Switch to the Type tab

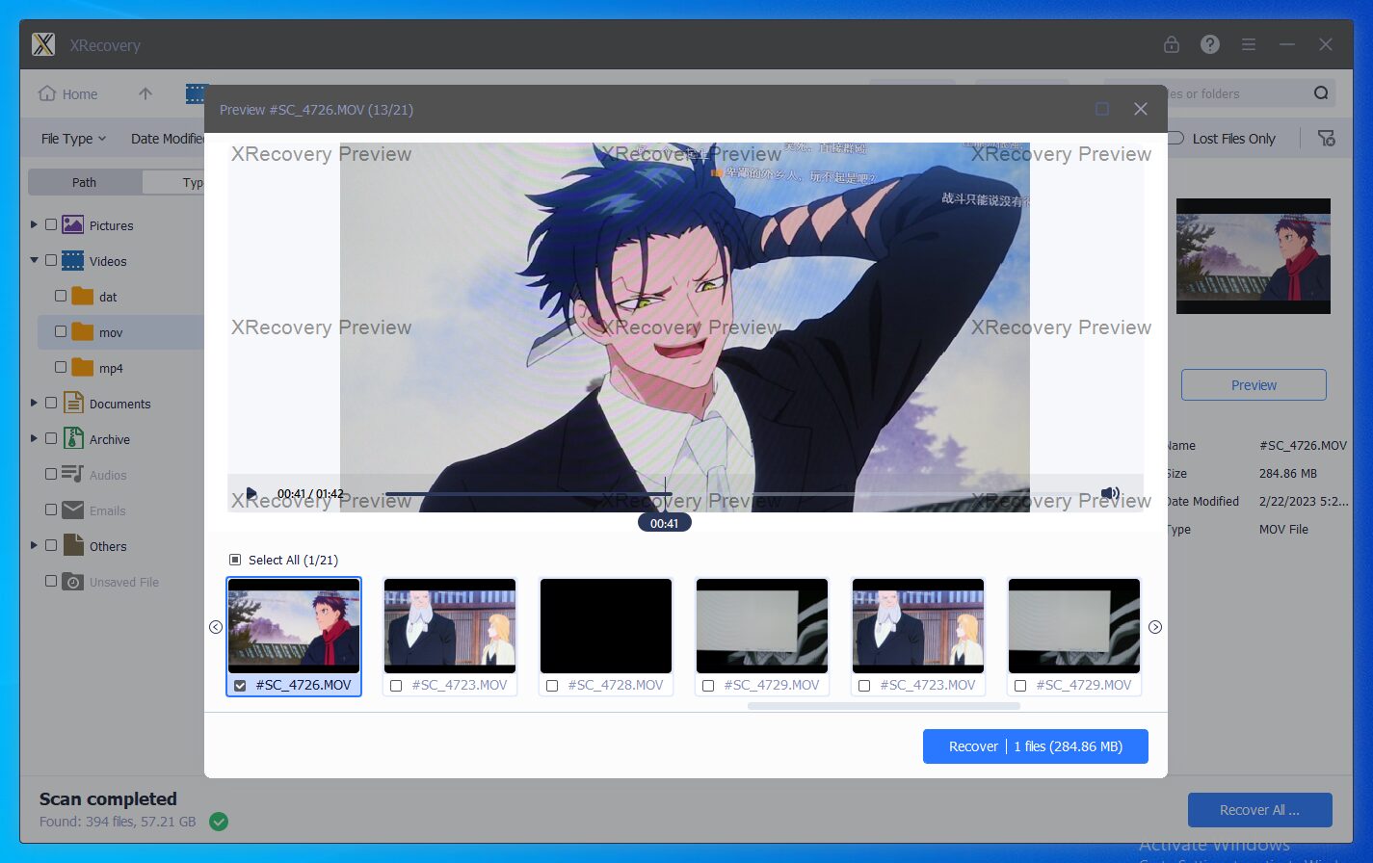click(174, 182)
